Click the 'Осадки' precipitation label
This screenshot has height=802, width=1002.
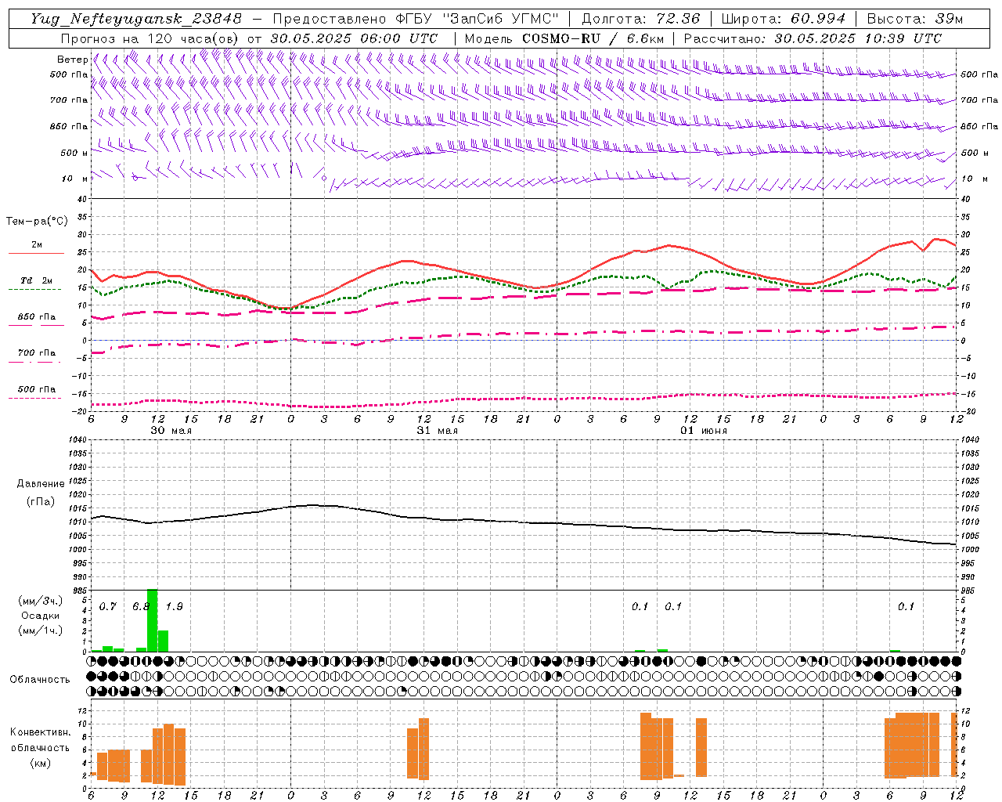point(40,616)
